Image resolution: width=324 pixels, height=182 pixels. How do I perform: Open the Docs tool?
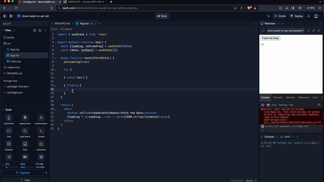pos(25,146)
